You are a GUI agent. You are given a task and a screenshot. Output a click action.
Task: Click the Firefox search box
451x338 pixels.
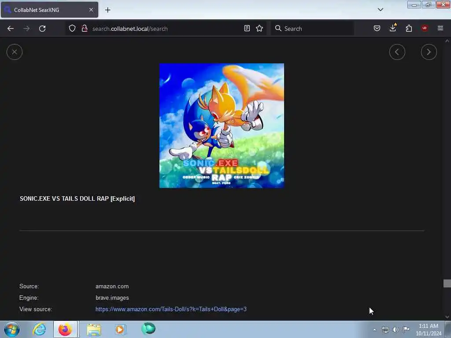click(x=312, y=29)
